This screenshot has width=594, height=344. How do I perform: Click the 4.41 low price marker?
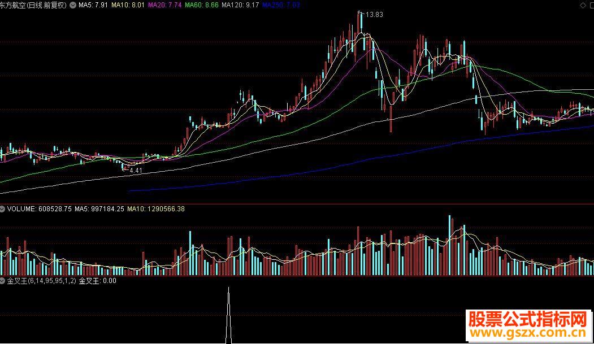point(136,171)
